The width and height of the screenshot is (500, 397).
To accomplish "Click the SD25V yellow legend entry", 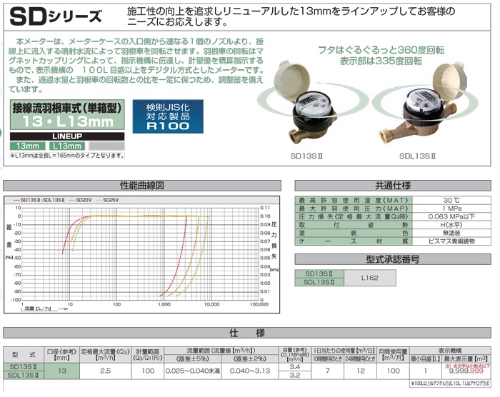I will (x=107, y=200).
